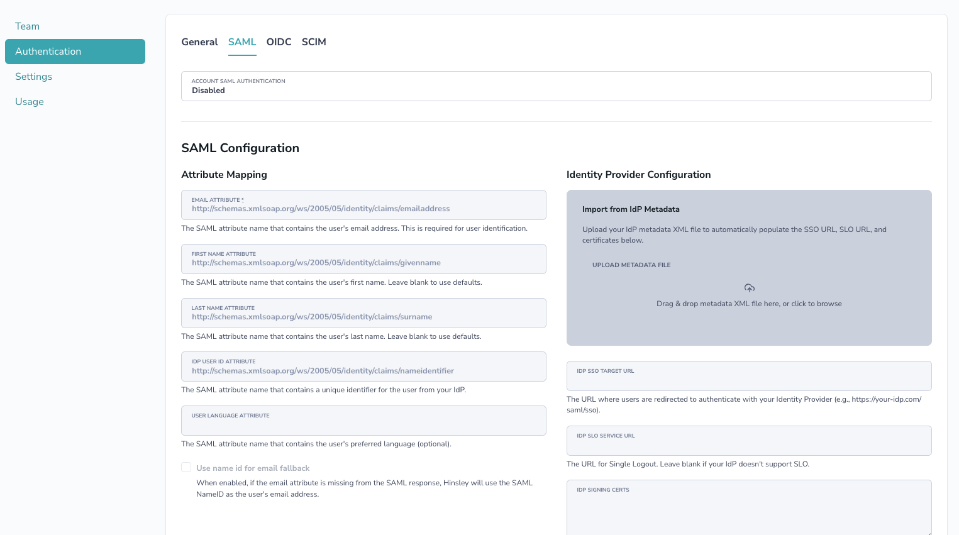Click the Upload Metadata File button
The image size is (959, 535).
631,265
